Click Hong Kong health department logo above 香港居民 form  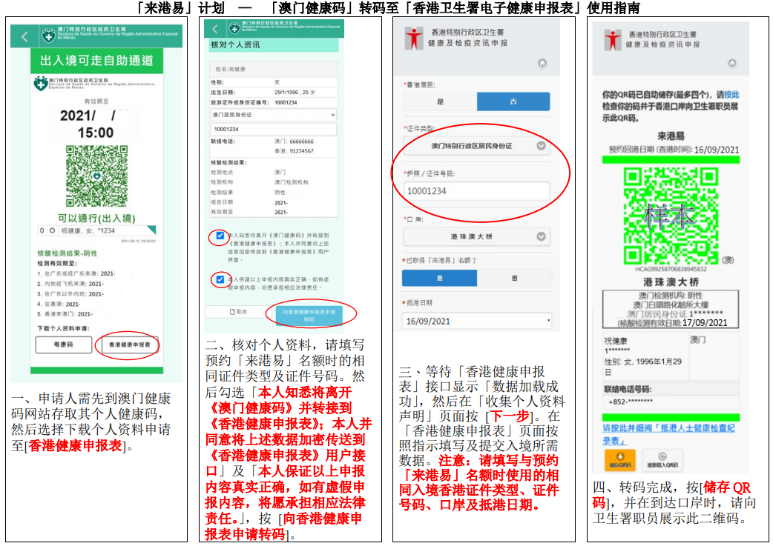(413, 38)
